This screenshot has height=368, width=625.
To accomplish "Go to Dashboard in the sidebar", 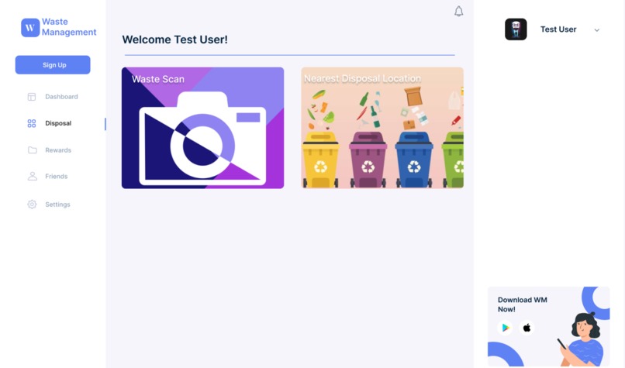I will coord(61,97).
